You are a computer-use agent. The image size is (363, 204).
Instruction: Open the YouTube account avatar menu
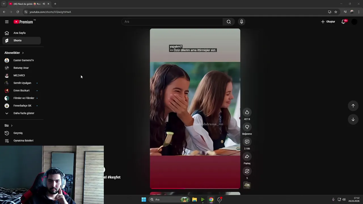tap(354, 22)
